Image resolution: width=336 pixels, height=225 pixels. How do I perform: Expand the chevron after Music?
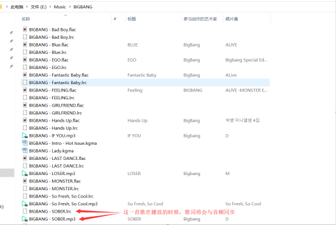point(70,7)
